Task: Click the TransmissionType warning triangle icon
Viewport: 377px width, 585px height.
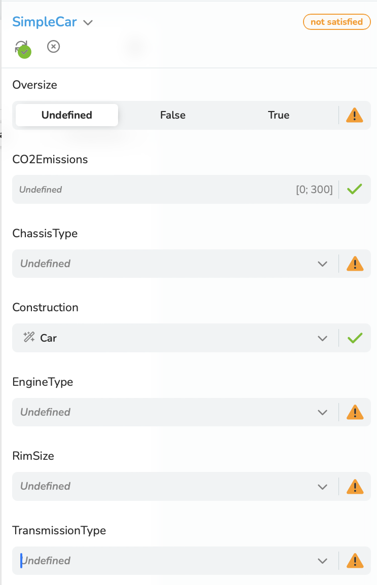Action: tap(355, 560)
